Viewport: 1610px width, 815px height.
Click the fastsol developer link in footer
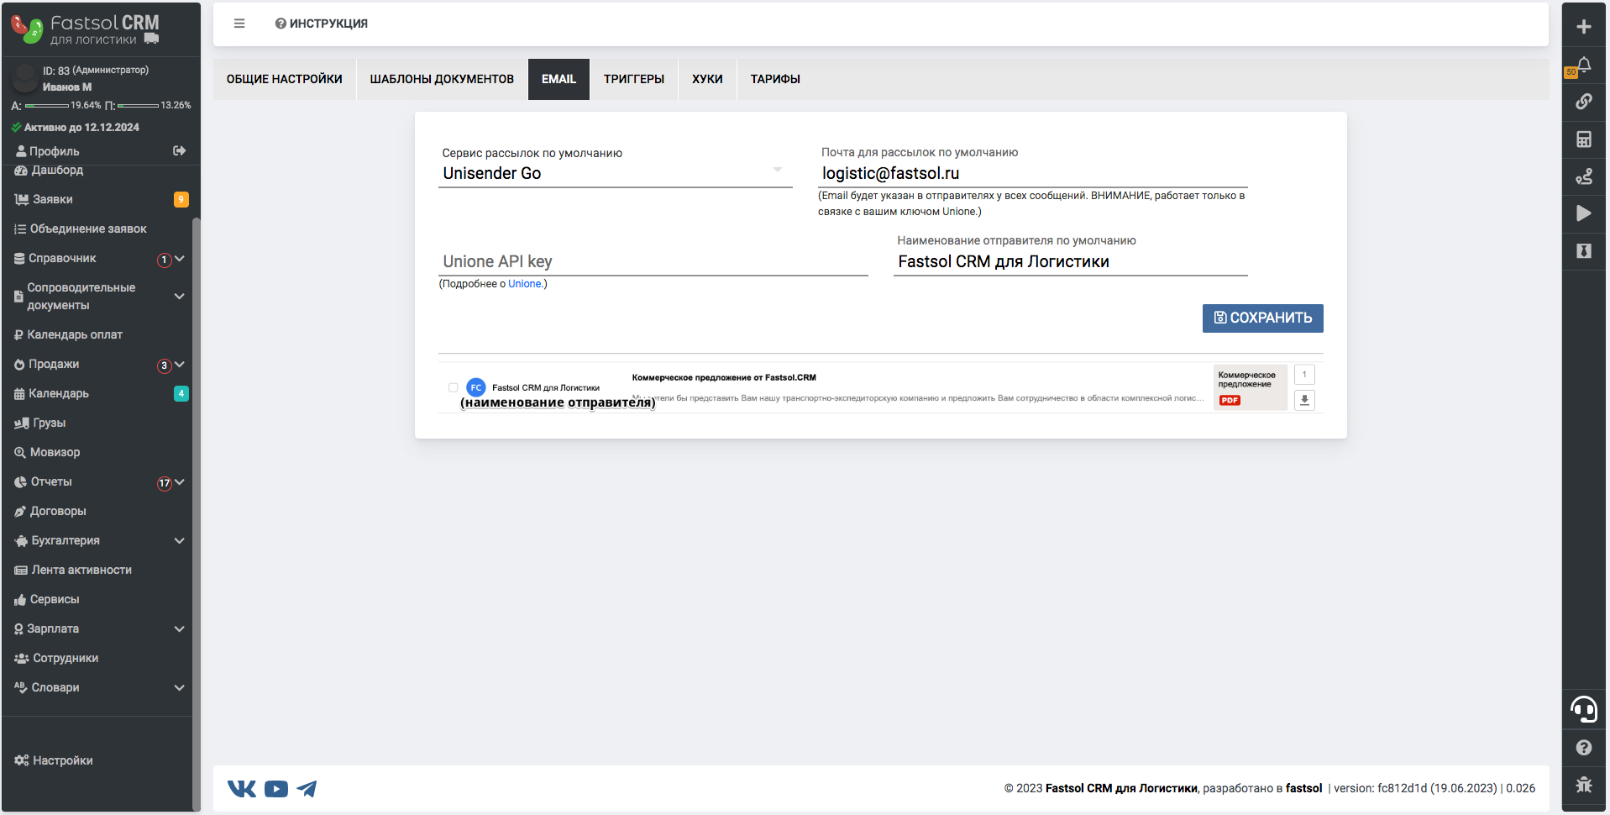point(1304,788)
